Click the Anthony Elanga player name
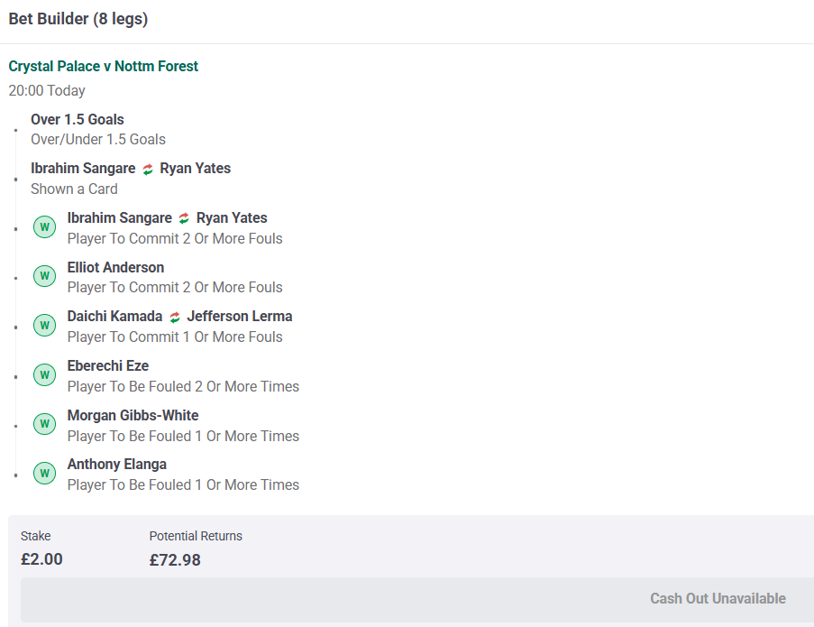Viewport: 814px width, 627px height. 117,465
